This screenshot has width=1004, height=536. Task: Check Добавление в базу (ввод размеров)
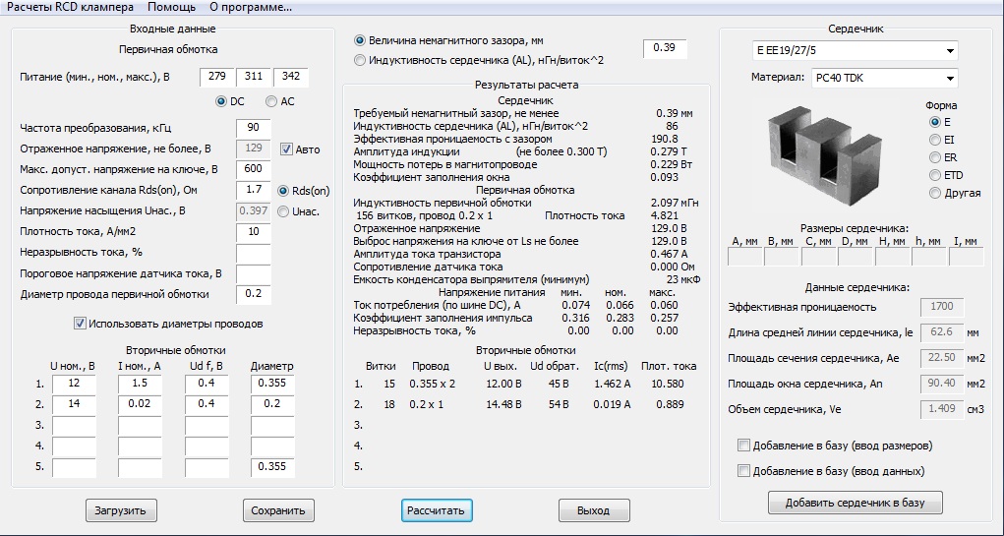coord(744,446)
